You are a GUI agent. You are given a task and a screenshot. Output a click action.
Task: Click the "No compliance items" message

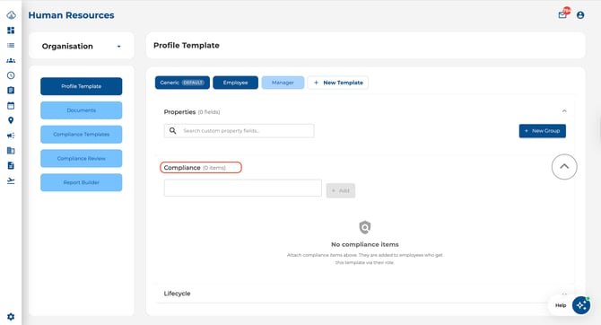365,244
